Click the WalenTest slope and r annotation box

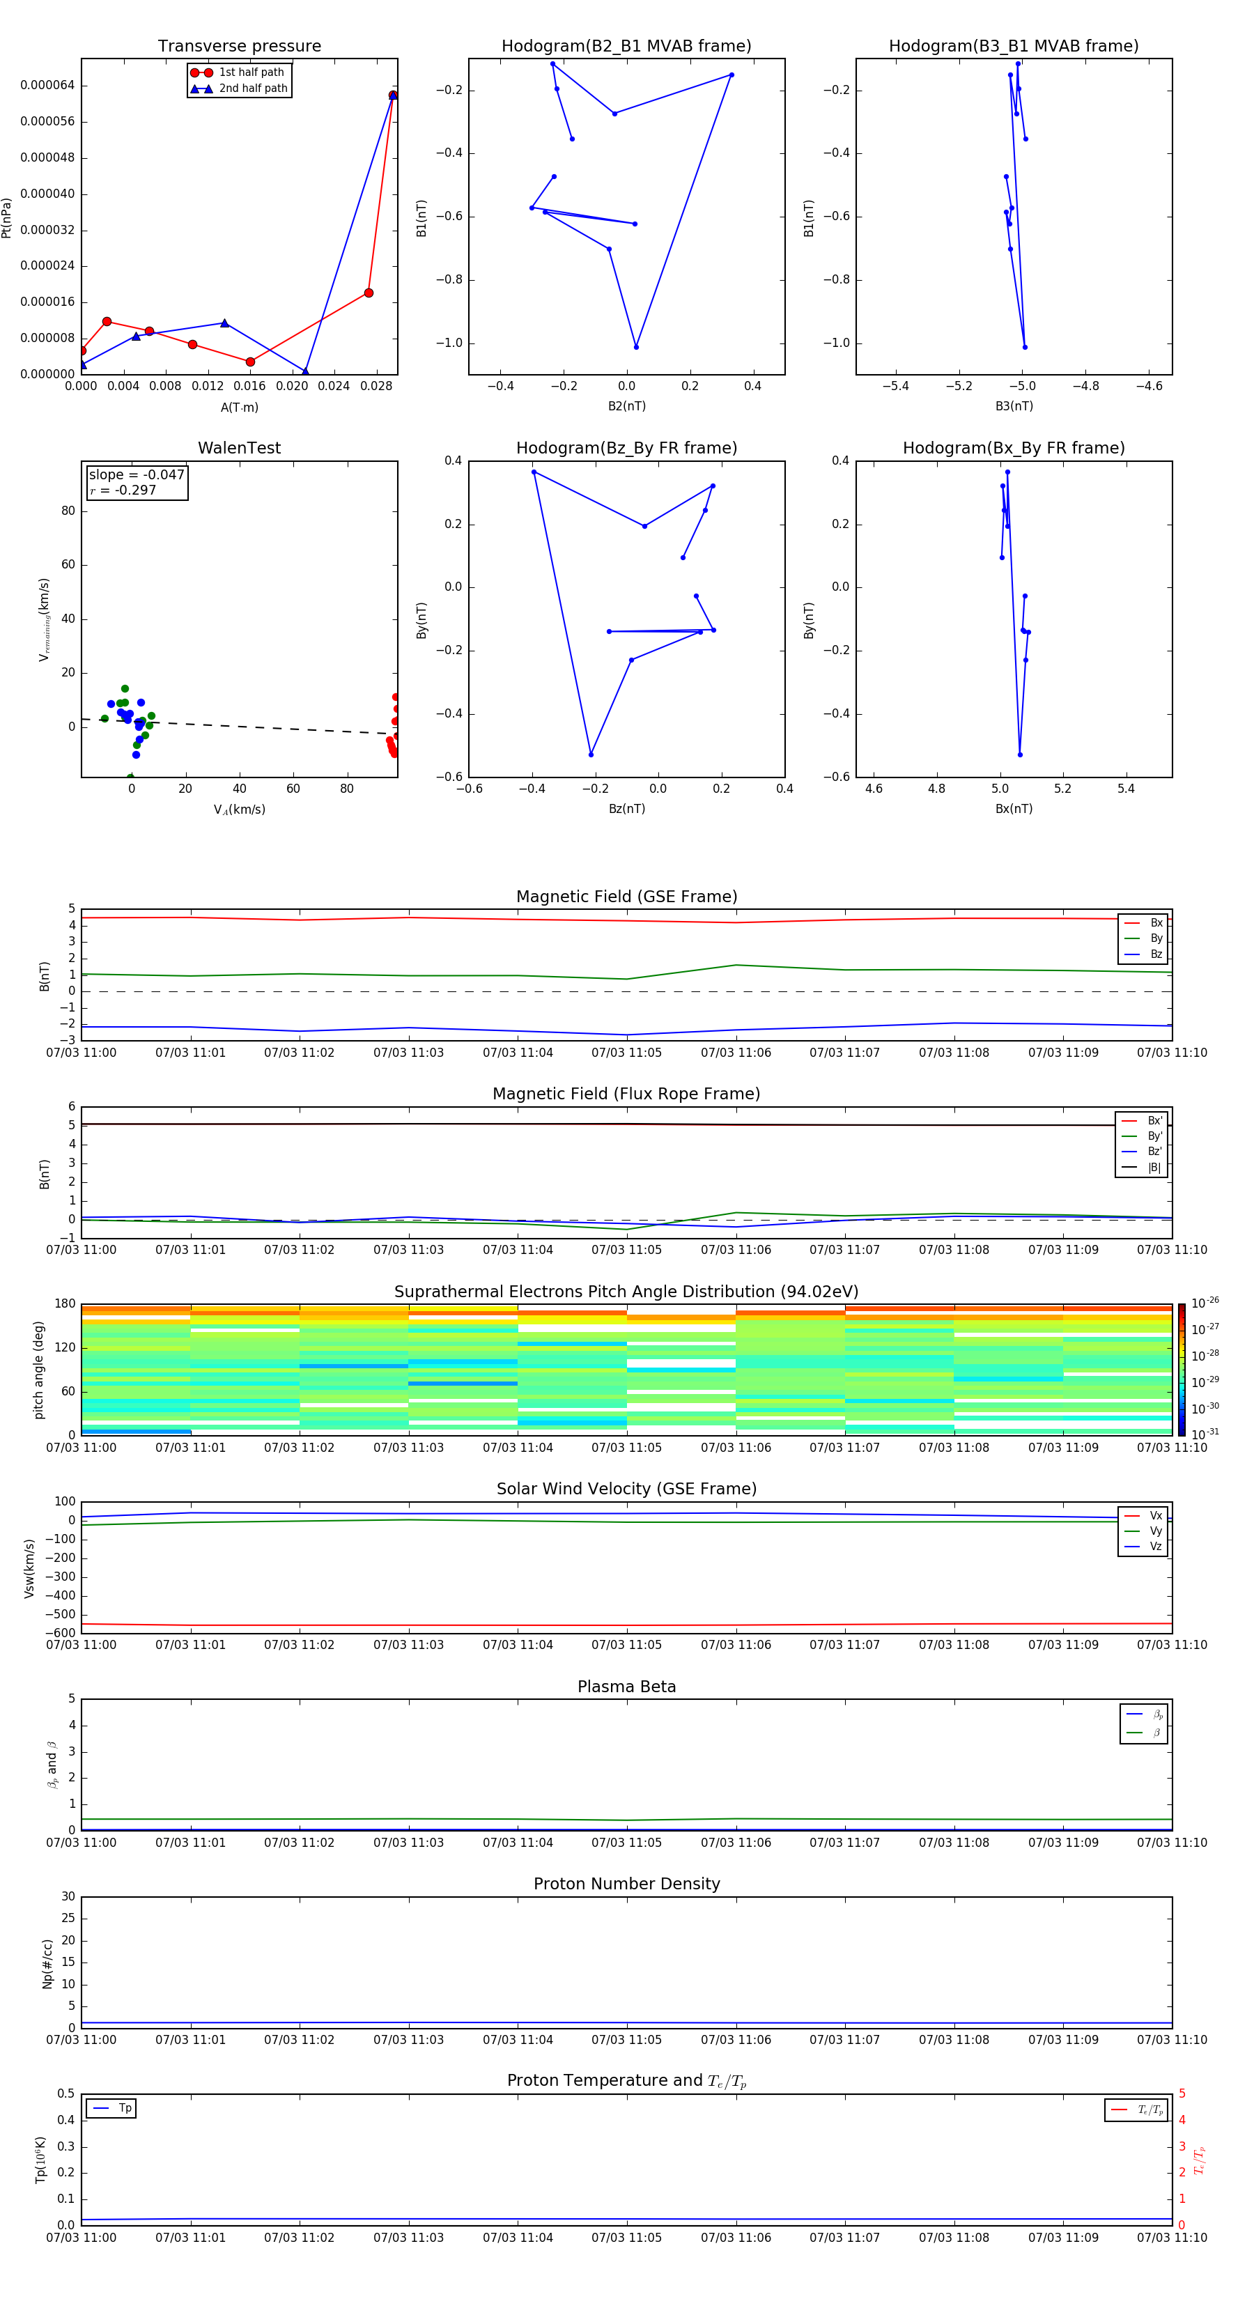(137, 482)
